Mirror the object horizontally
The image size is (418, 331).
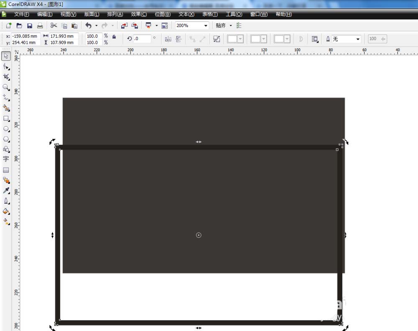[168, 39]
